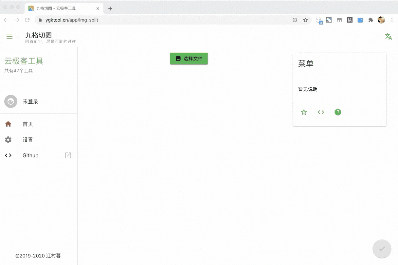The height and width of the screenshot is (265, 398).
Task: Click the 共有42个工具 subtitle text
Action: tap(19, 71)
